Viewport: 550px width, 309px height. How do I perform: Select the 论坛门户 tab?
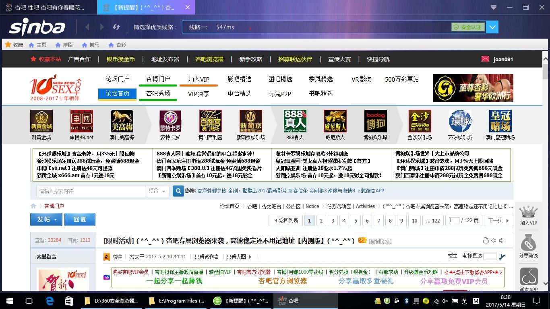(118, 79)
